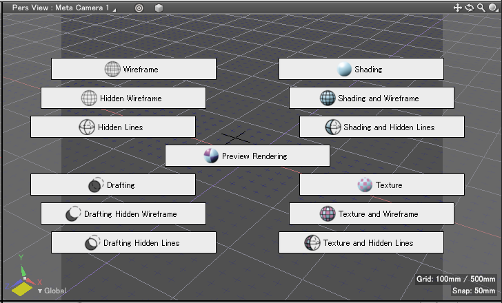
Task: Select the Shading display mode
Action: 361,69
